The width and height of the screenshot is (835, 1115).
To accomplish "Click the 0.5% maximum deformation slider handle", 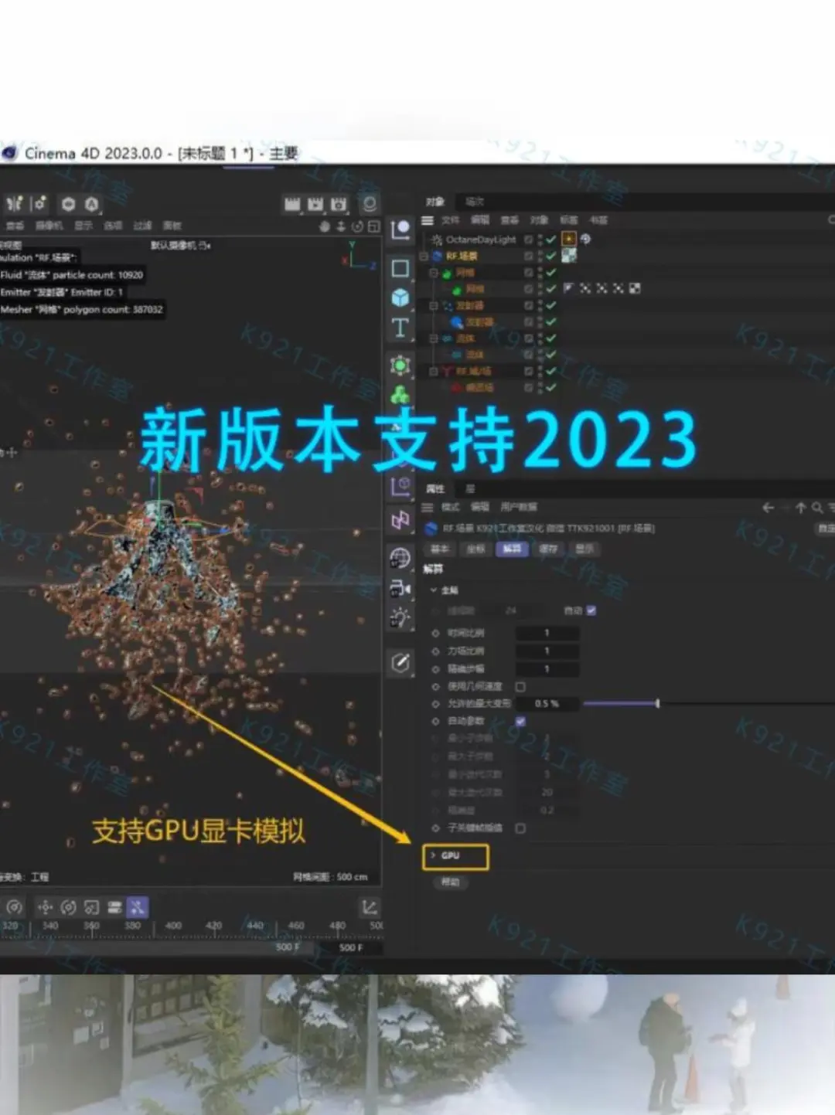I will pos(657,703).
